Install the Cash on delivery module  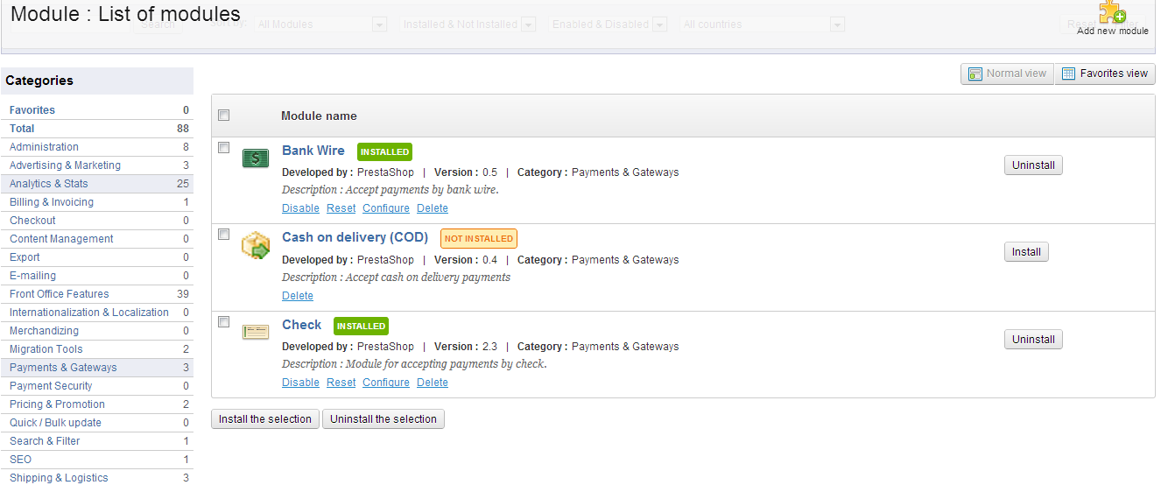coord(1026,252)
